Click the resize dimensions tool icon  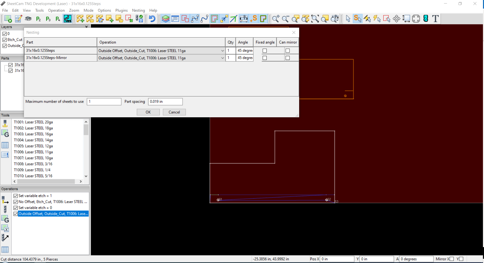click(406, 19)
